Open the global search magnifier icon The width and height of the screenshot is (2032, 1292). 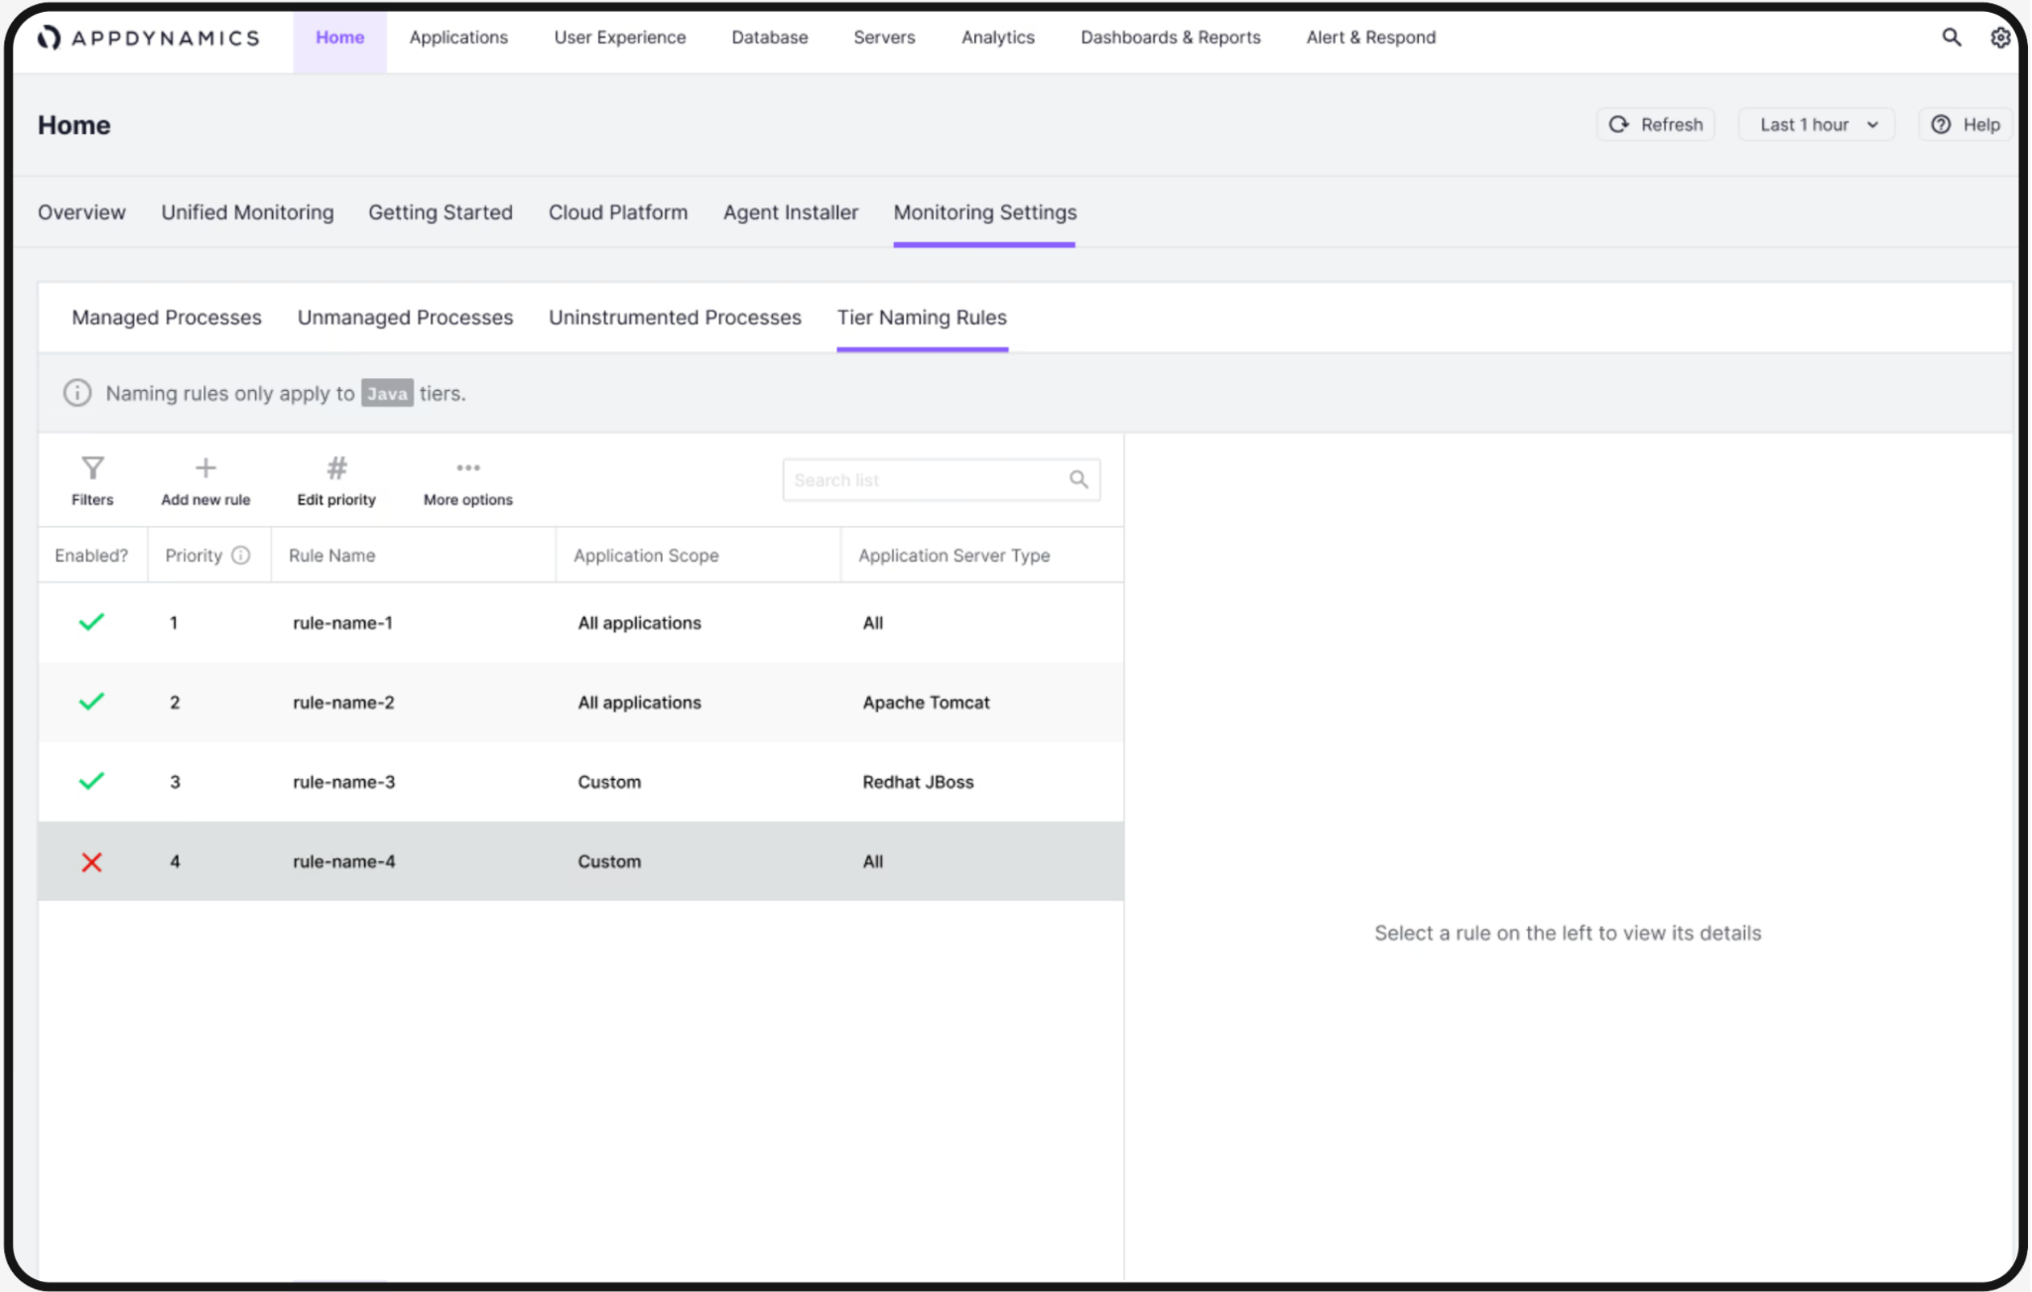pyautogui.click(x=1951, y=38)
